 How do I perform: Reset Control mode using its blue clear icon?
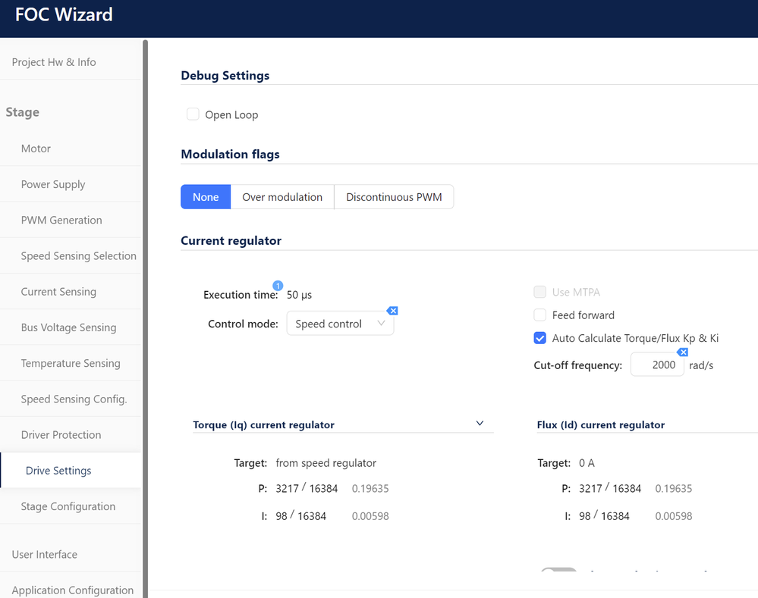click(x=392, y=311)
